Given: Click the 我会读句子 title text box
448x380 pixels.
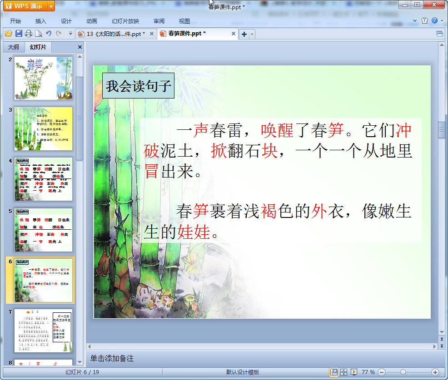Looking at the screenshot, I should [x=138, y=86].
